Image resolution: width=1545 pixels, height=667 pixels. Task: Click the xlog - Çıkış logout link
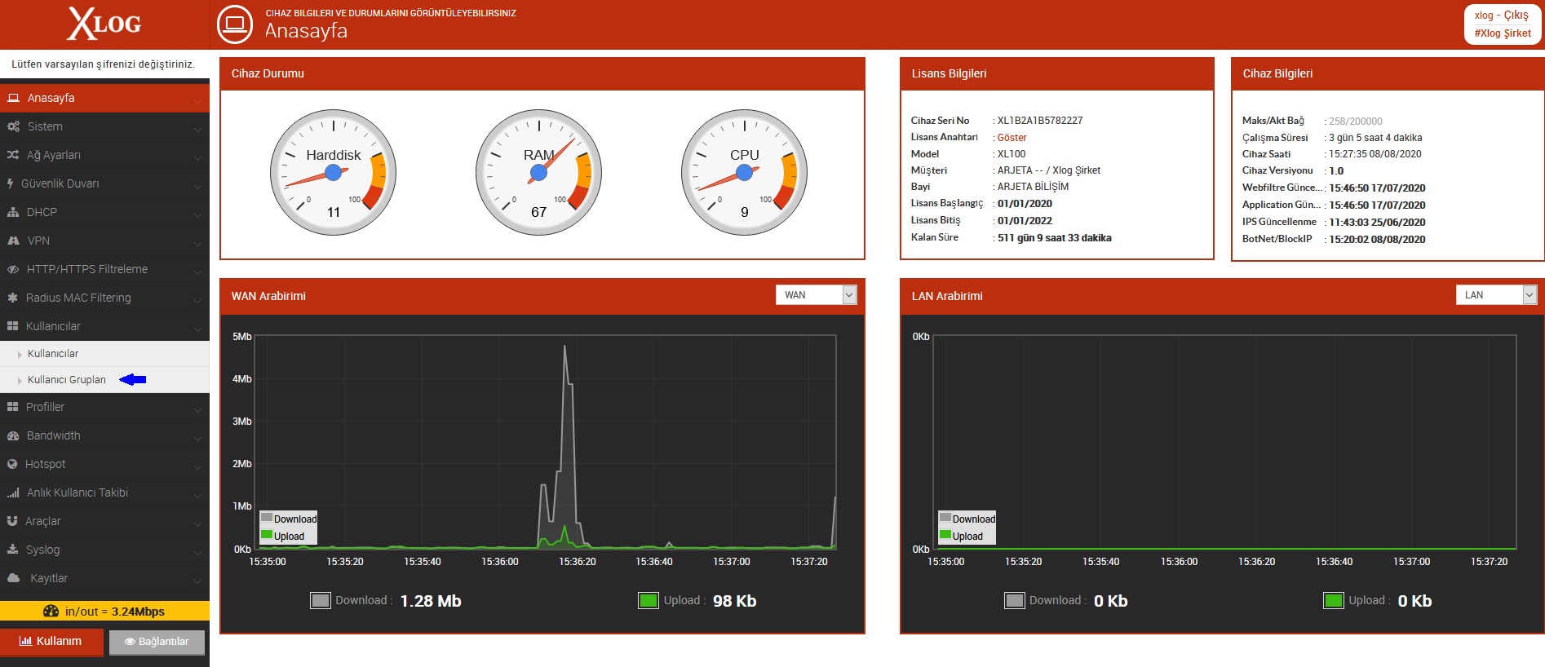point(1502,15)
